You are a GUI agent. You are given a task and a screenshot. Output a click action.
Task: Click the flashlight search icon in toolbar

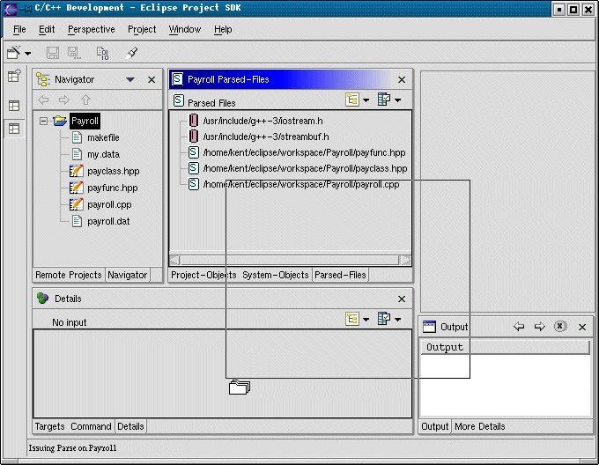point(132,53)
